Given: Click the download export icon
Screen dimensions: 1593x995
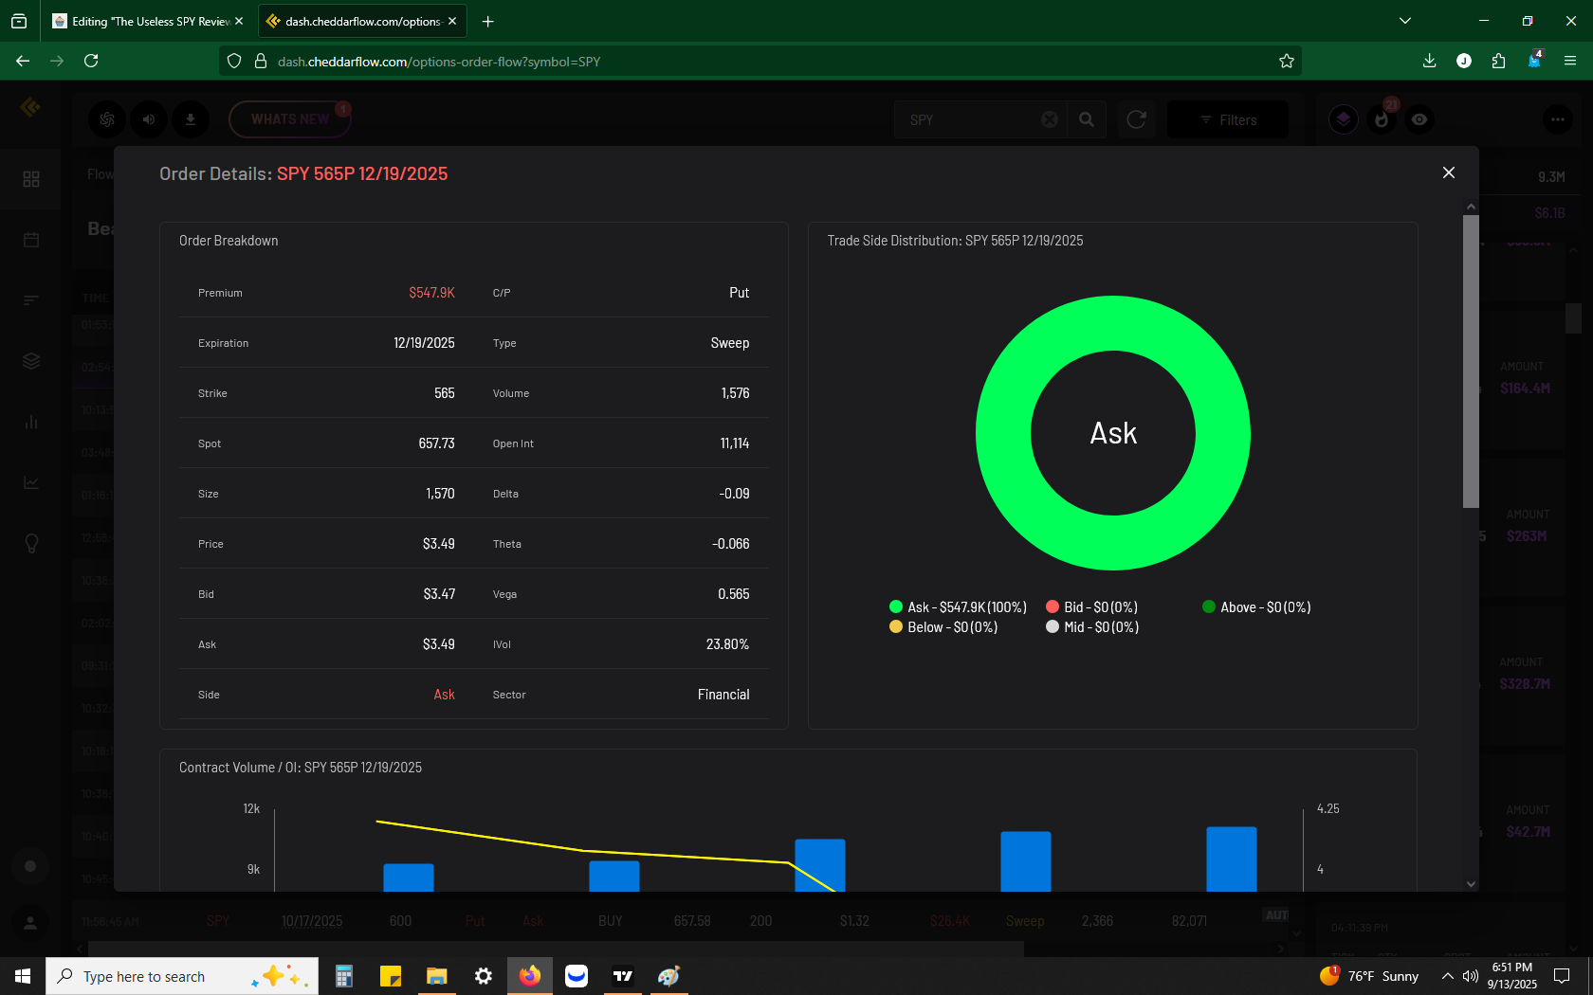Looking at the screenshot, I should pyautogui.click(x=190, y=119).
